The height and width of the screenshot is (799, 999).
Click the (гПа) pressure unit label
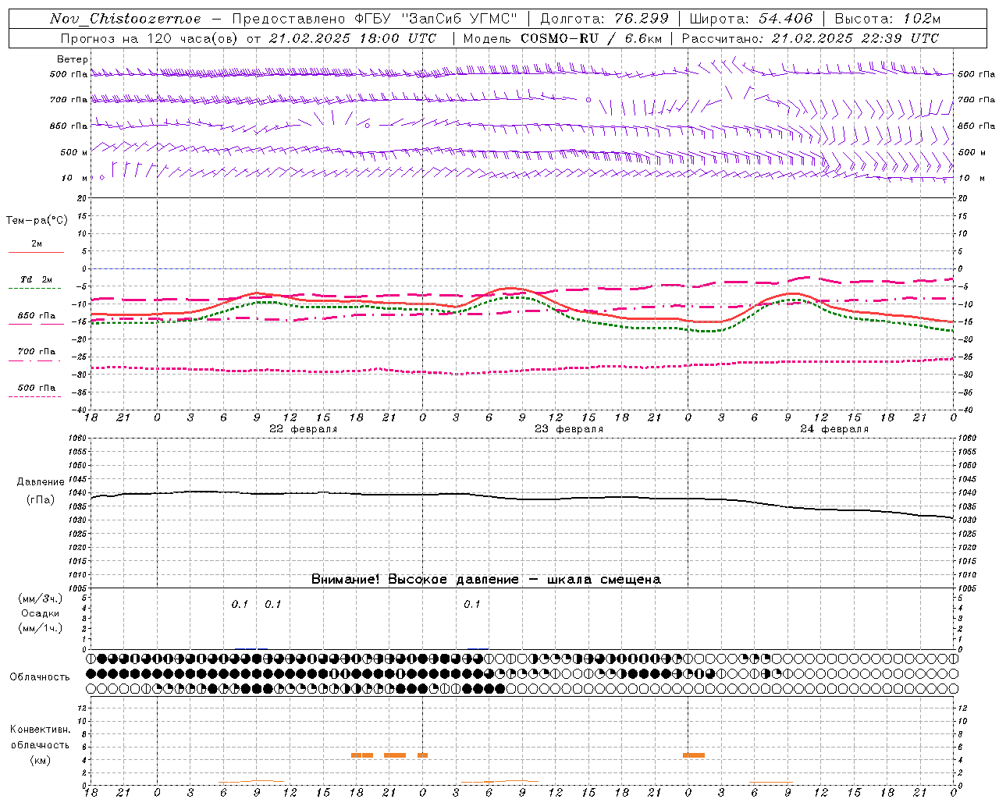[x=41, y=499]
